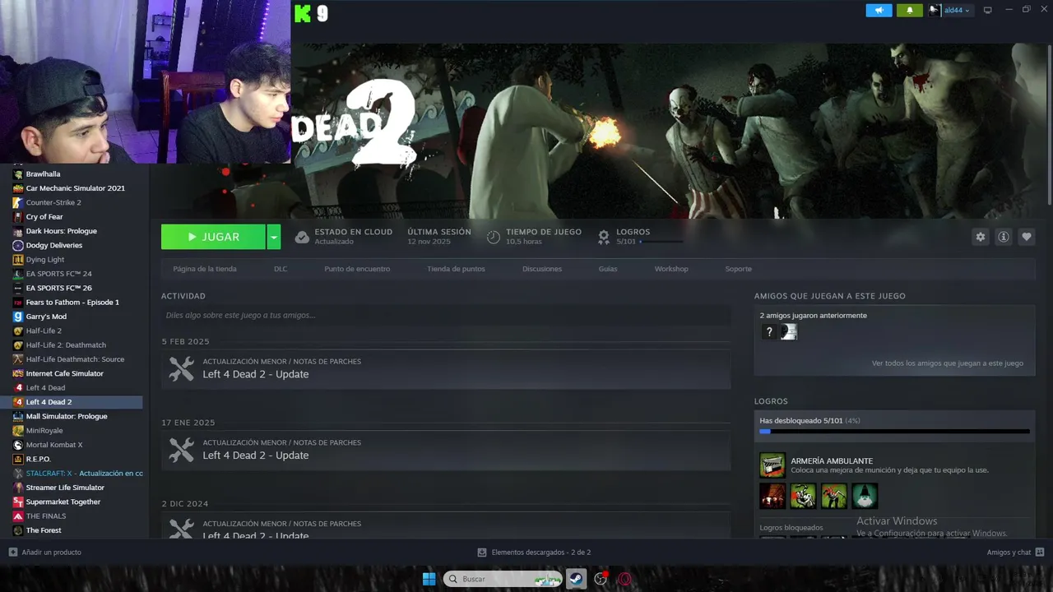Viewport: 1053px width, 592px height.
Task: Click the Fears to Fathom - Episode 1 icon
Action: tap(18, 302)
